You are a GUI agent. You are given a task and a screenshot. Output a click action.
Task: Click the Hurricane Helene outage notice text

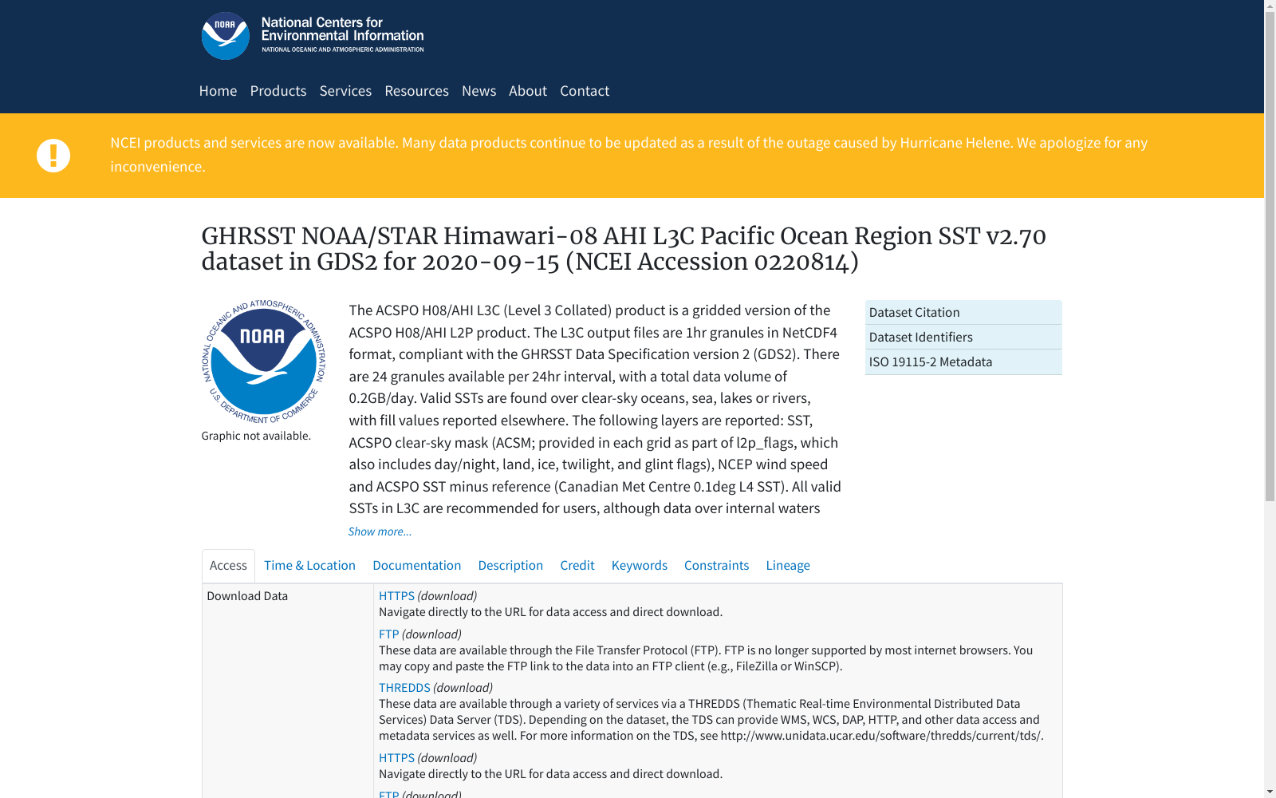[x=629, y=155]
